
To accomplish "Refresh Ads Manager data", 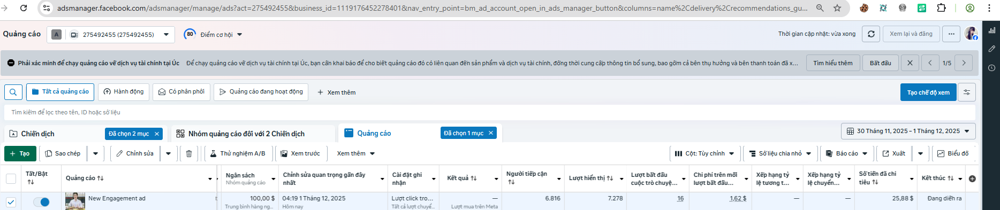I will pos(871,34).
